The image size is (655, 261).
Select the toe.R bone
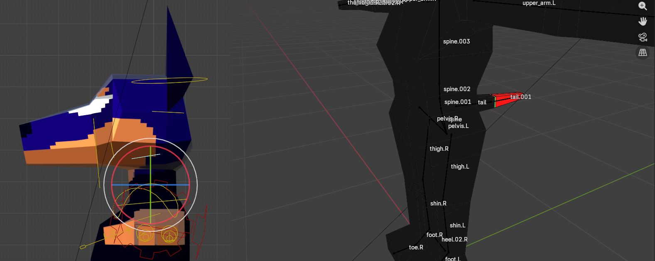[x=416, y=247]
